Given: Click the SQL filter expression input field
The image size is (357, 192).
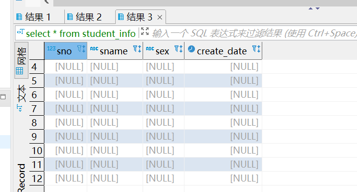Looking at the screenshot, I should point(254,33).
